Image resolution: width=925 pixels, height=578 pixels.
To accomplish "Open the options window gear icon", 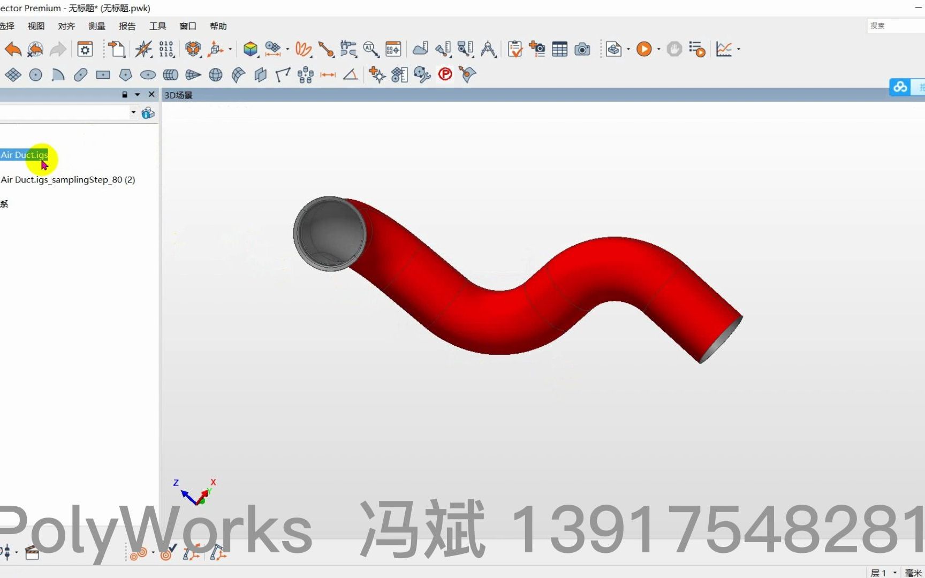I will 85,49.
